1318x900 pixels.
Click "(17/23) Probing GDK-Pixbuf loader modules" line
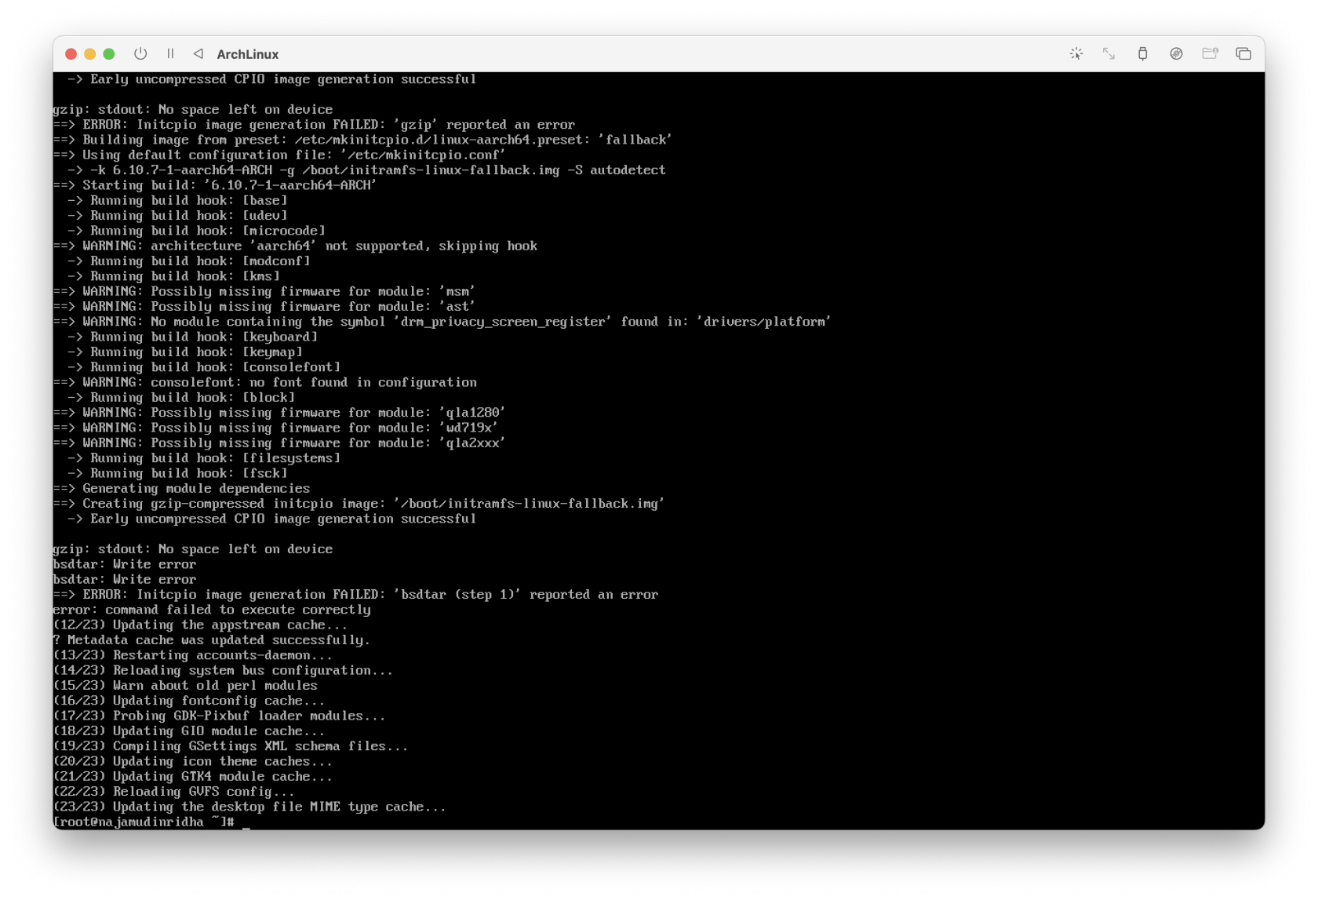point(220,716)
